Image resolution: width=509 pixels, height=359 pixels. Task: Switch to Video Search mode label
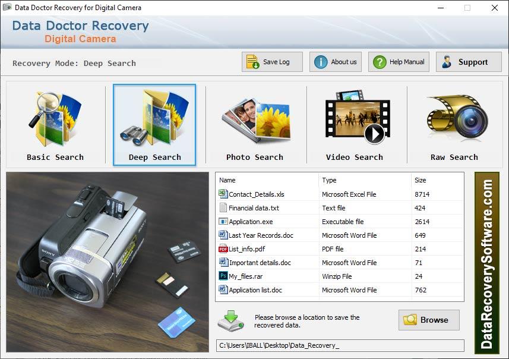pos(355,158)
